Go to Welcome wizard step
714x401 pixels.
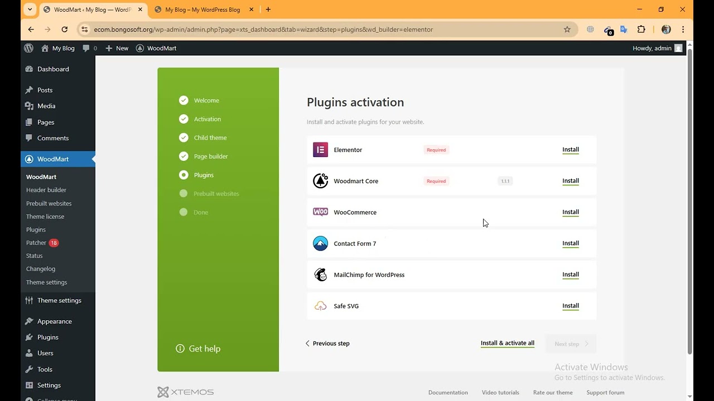pyautogui.click(x=199, y=100)
